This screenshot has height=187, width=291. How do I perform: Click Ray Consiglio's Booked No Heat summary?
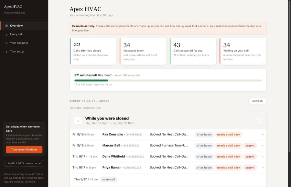click(x=169, y=134)
